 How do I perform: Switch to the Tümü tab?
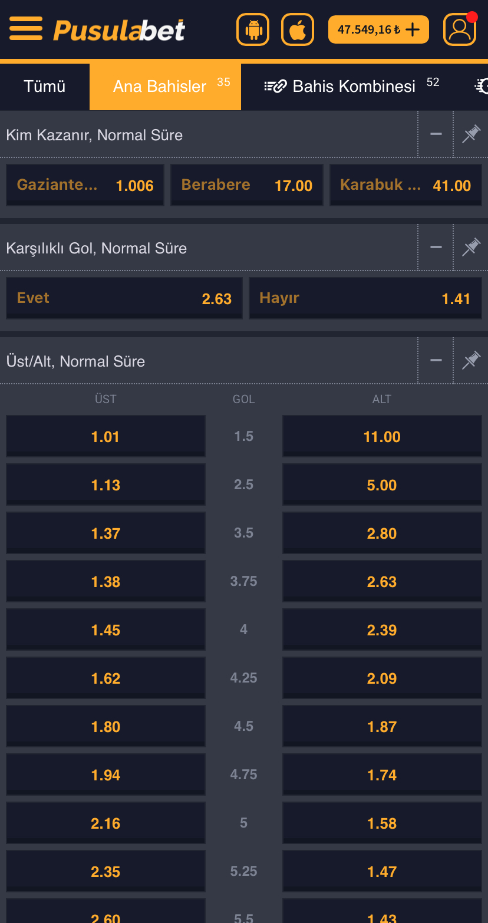tap(45, 87)
